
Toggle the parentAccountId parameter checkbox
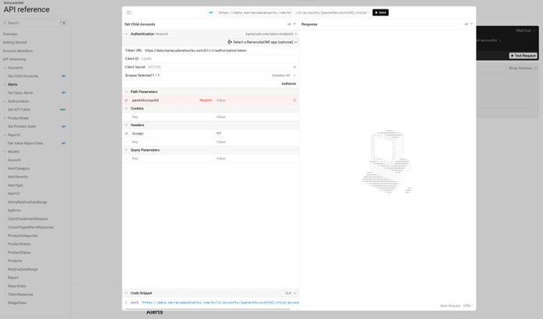(127, 100)
